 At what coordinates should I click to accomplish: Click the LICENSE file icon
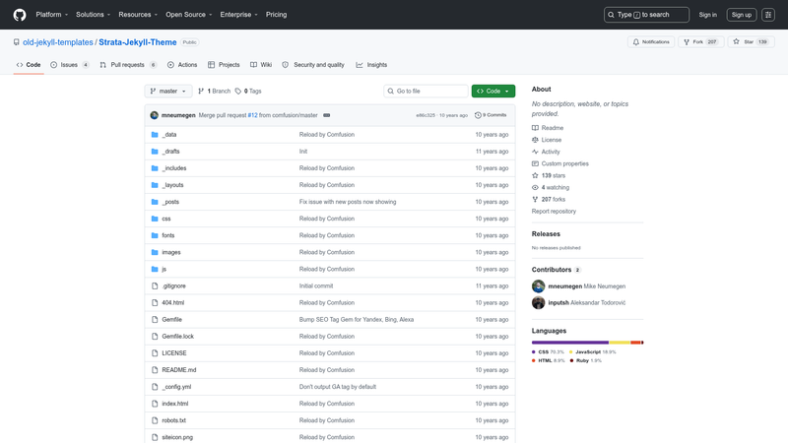(x=155, y=353)
